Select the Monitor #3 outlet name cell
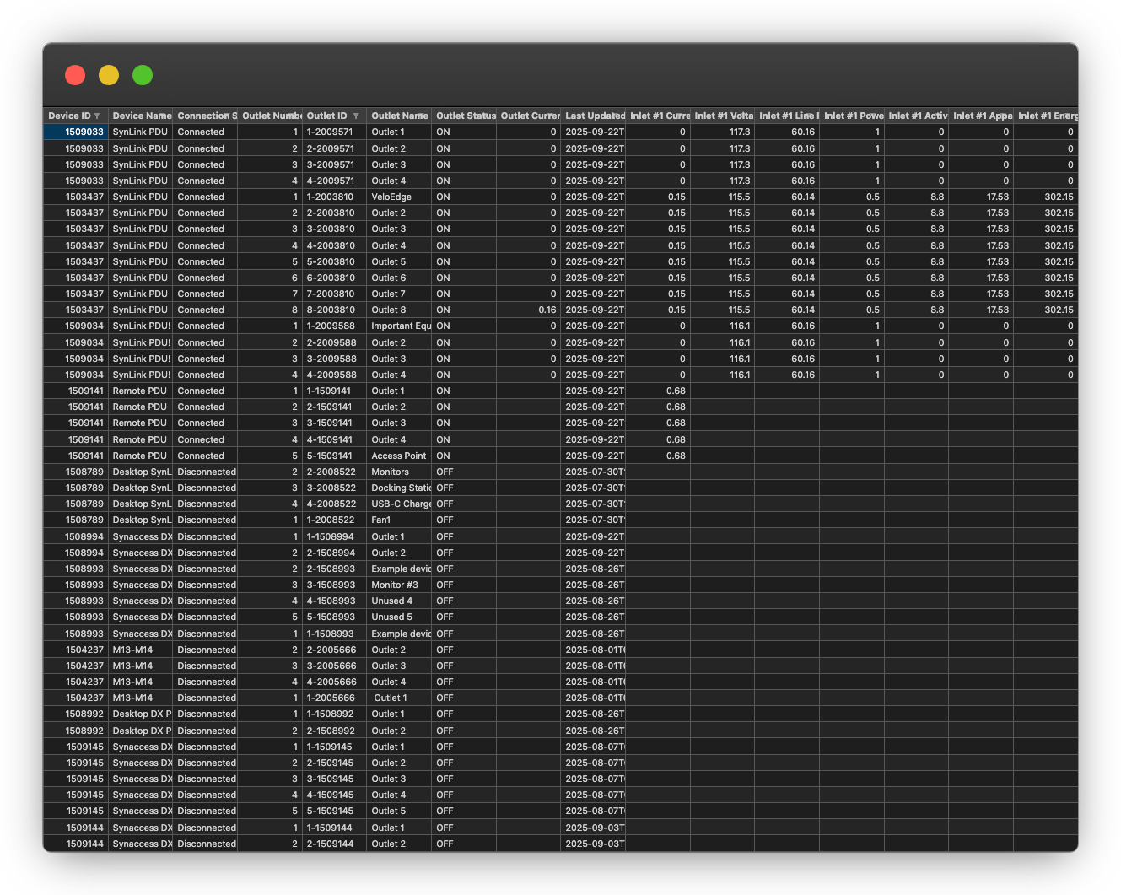 [x=399, y=585]
